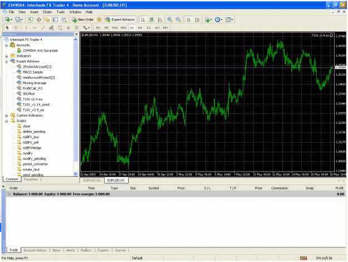Select account 2349064: Kris Gururajan
The width and height of the screenshot is (348, 262).
(40, 51)
